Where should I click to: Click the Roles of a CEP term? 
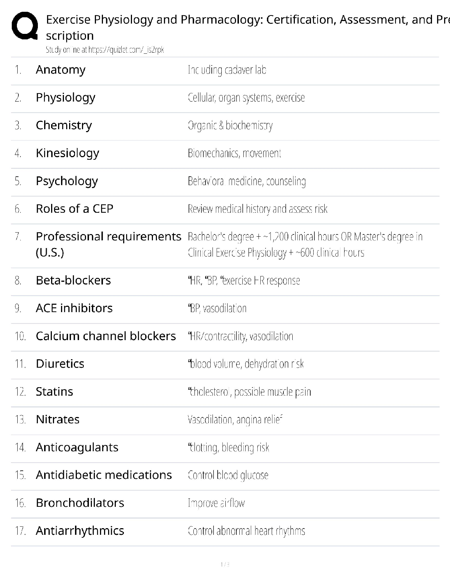[x=75, y=209]
